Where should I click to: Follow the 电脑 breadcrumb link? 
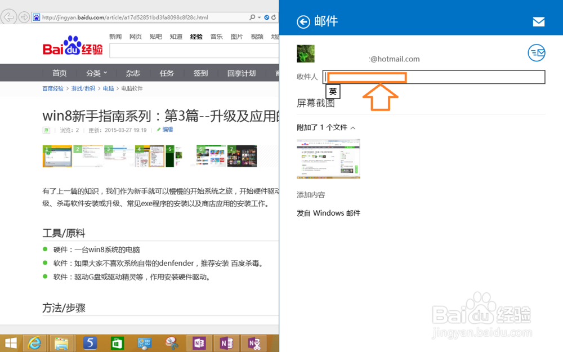pos(108,88)
